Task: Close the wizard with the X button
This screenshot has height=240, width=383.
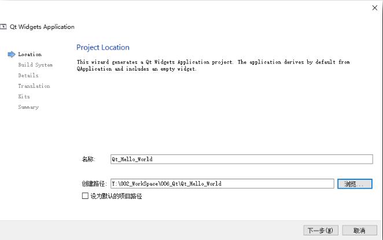Action: tap(374, 8)
